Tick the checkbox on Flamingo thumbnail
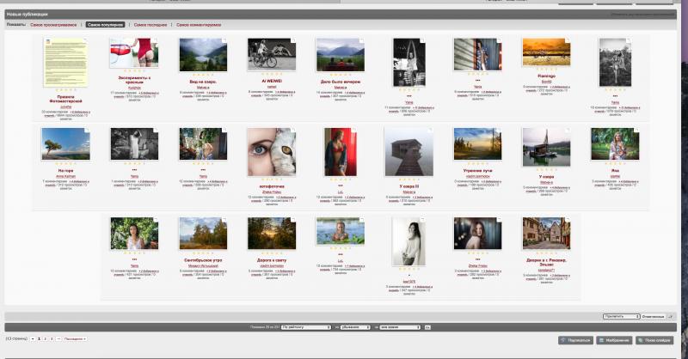 (x=568, y=40)
